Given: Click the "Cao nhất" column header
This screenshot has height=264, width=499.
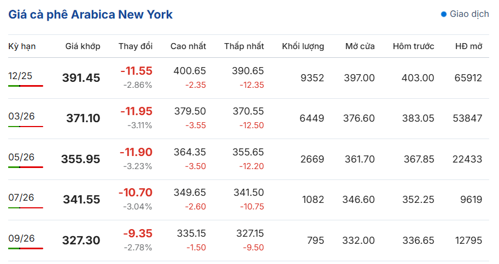Looking at the screenshot, I should (188, 46).
